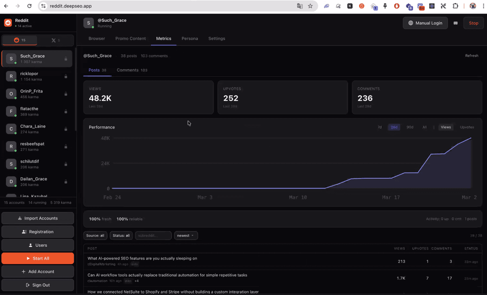Click the S avatar next to @Such_Grace header
Screen dimensions: 487x295
tap(88, 23)
